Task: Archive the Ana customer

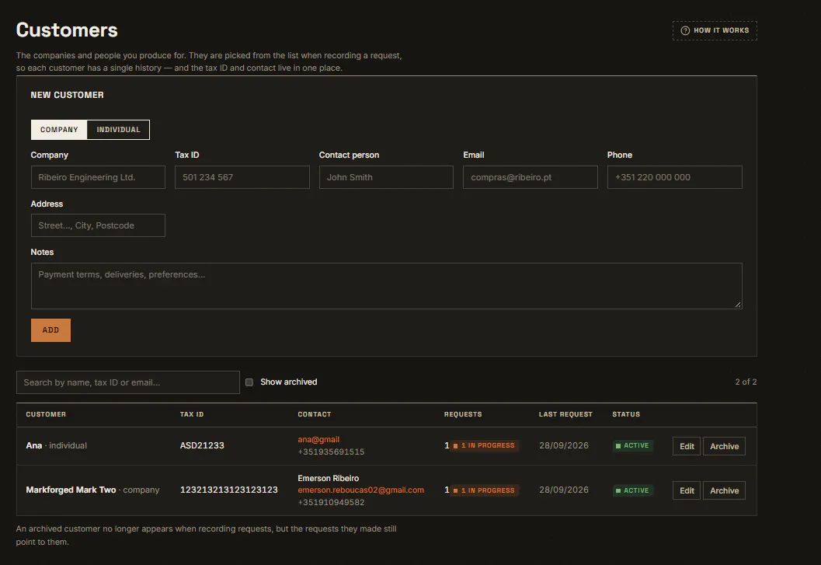Action: (x=724, y=446)
